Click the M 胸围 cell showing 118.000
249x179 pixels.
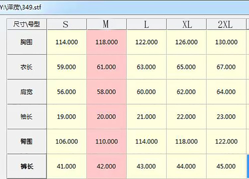coord(107,42)
